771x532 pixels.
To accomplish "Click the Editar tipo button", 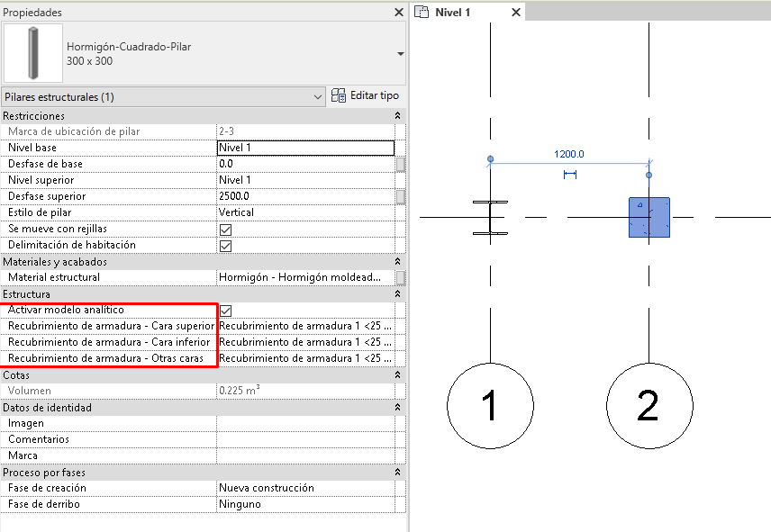I will (365, 95).
